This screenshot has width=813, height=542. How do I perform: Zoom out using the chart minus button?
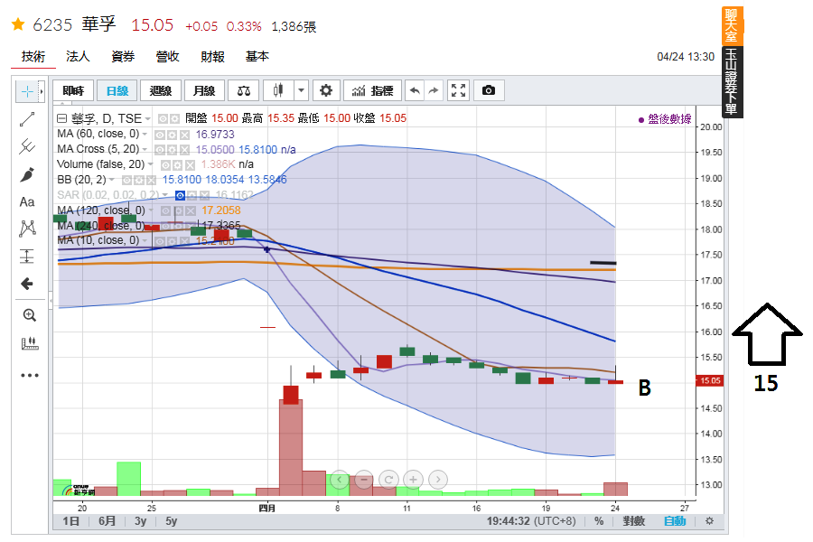click(x=364, y=480)
